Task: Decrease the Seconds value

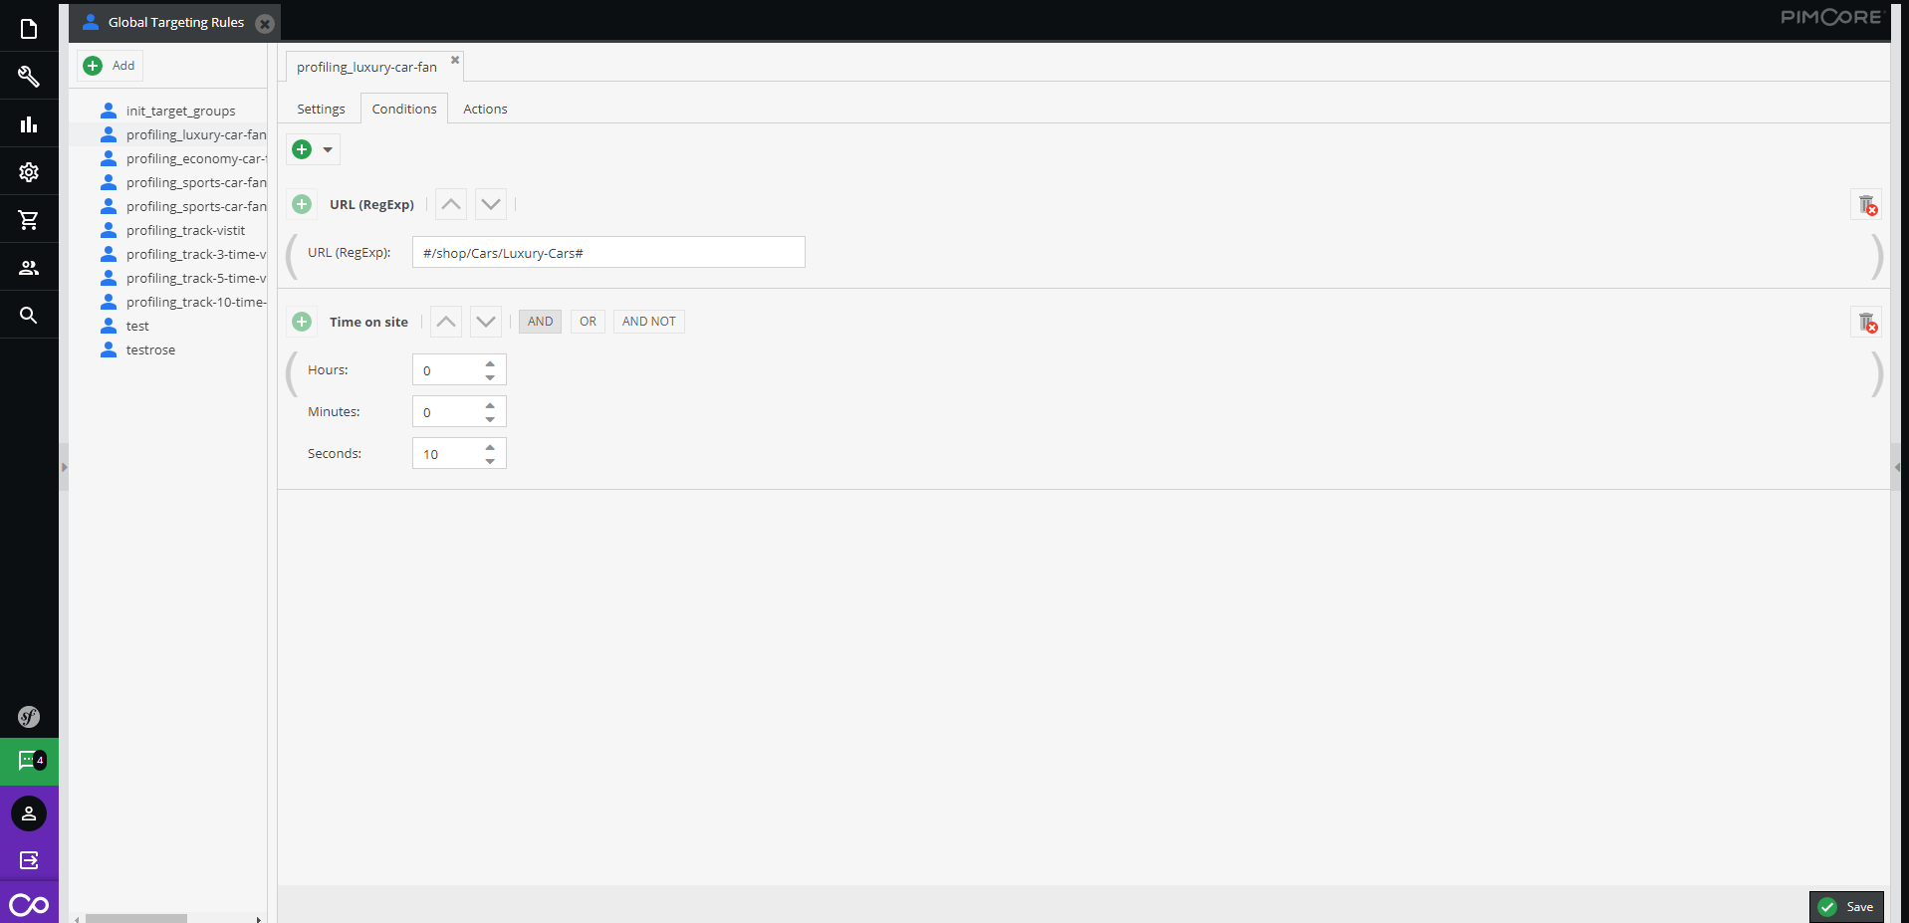Action: [x=490, y=461]
